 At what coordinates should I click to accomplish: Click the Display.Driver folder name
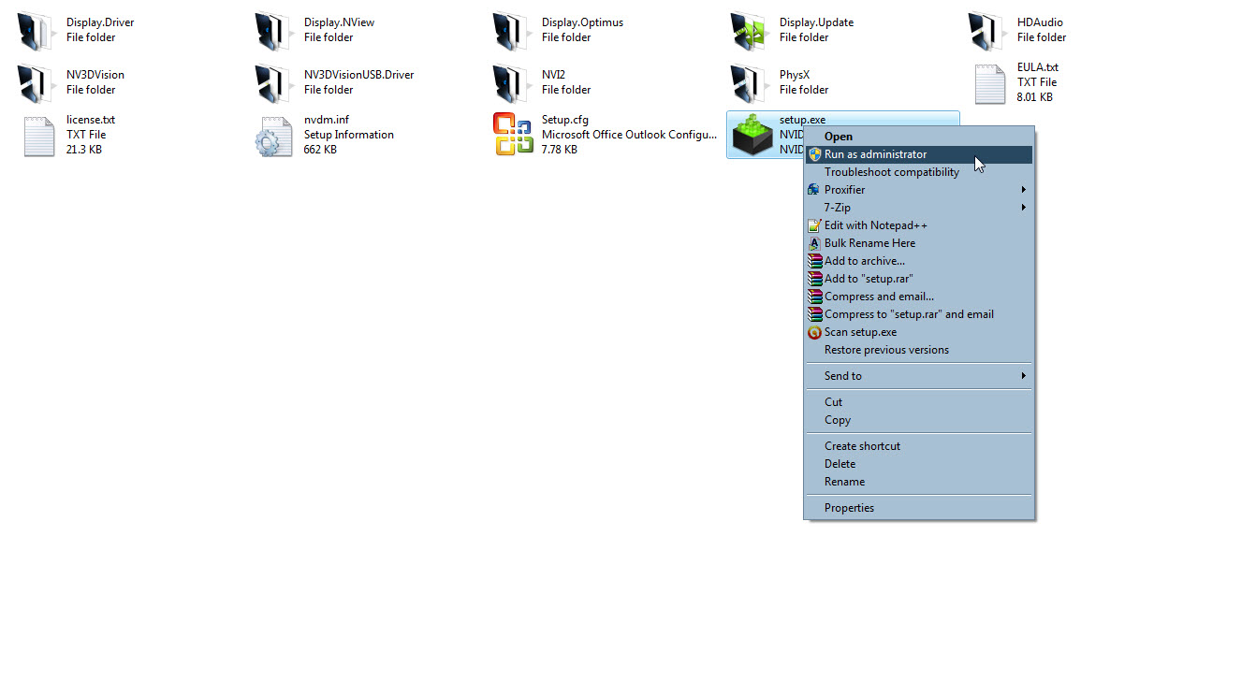[100, 22]
